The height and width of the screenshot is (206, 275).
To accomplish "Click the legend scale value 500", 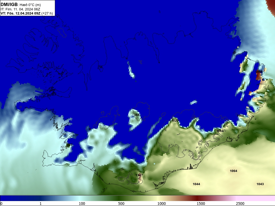I will point(121,204).
